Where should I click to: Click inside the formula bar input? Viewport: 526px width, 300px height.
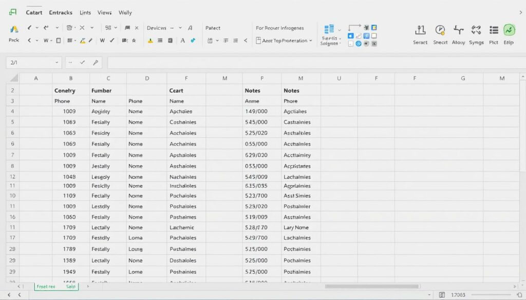click(x=316, y=63)
